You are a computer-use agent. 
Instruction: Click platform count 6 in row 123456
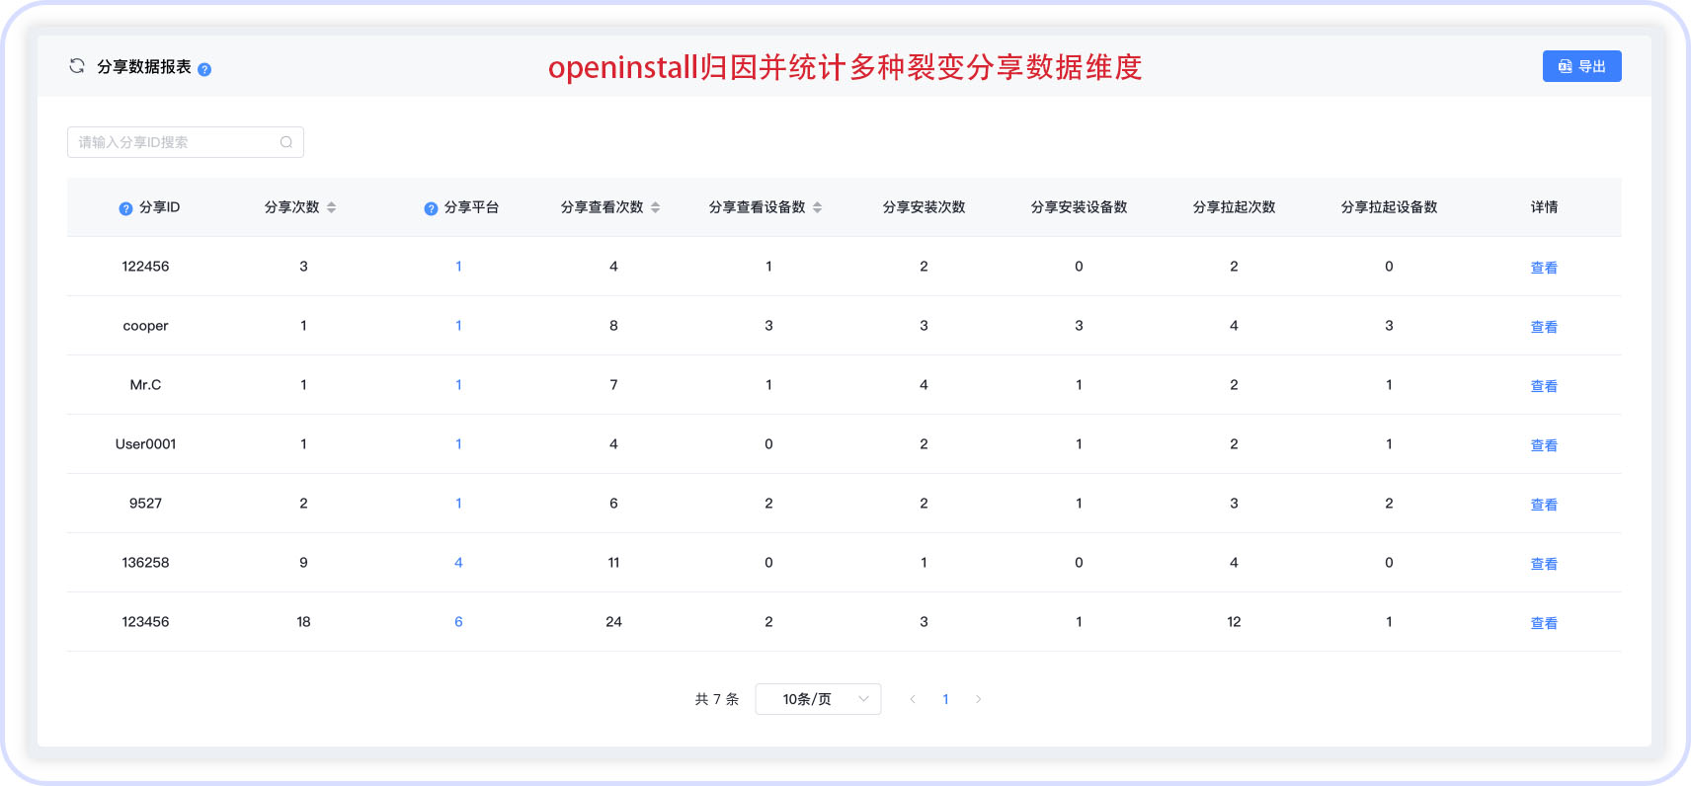pyautogui.click(x=458, y=622)
